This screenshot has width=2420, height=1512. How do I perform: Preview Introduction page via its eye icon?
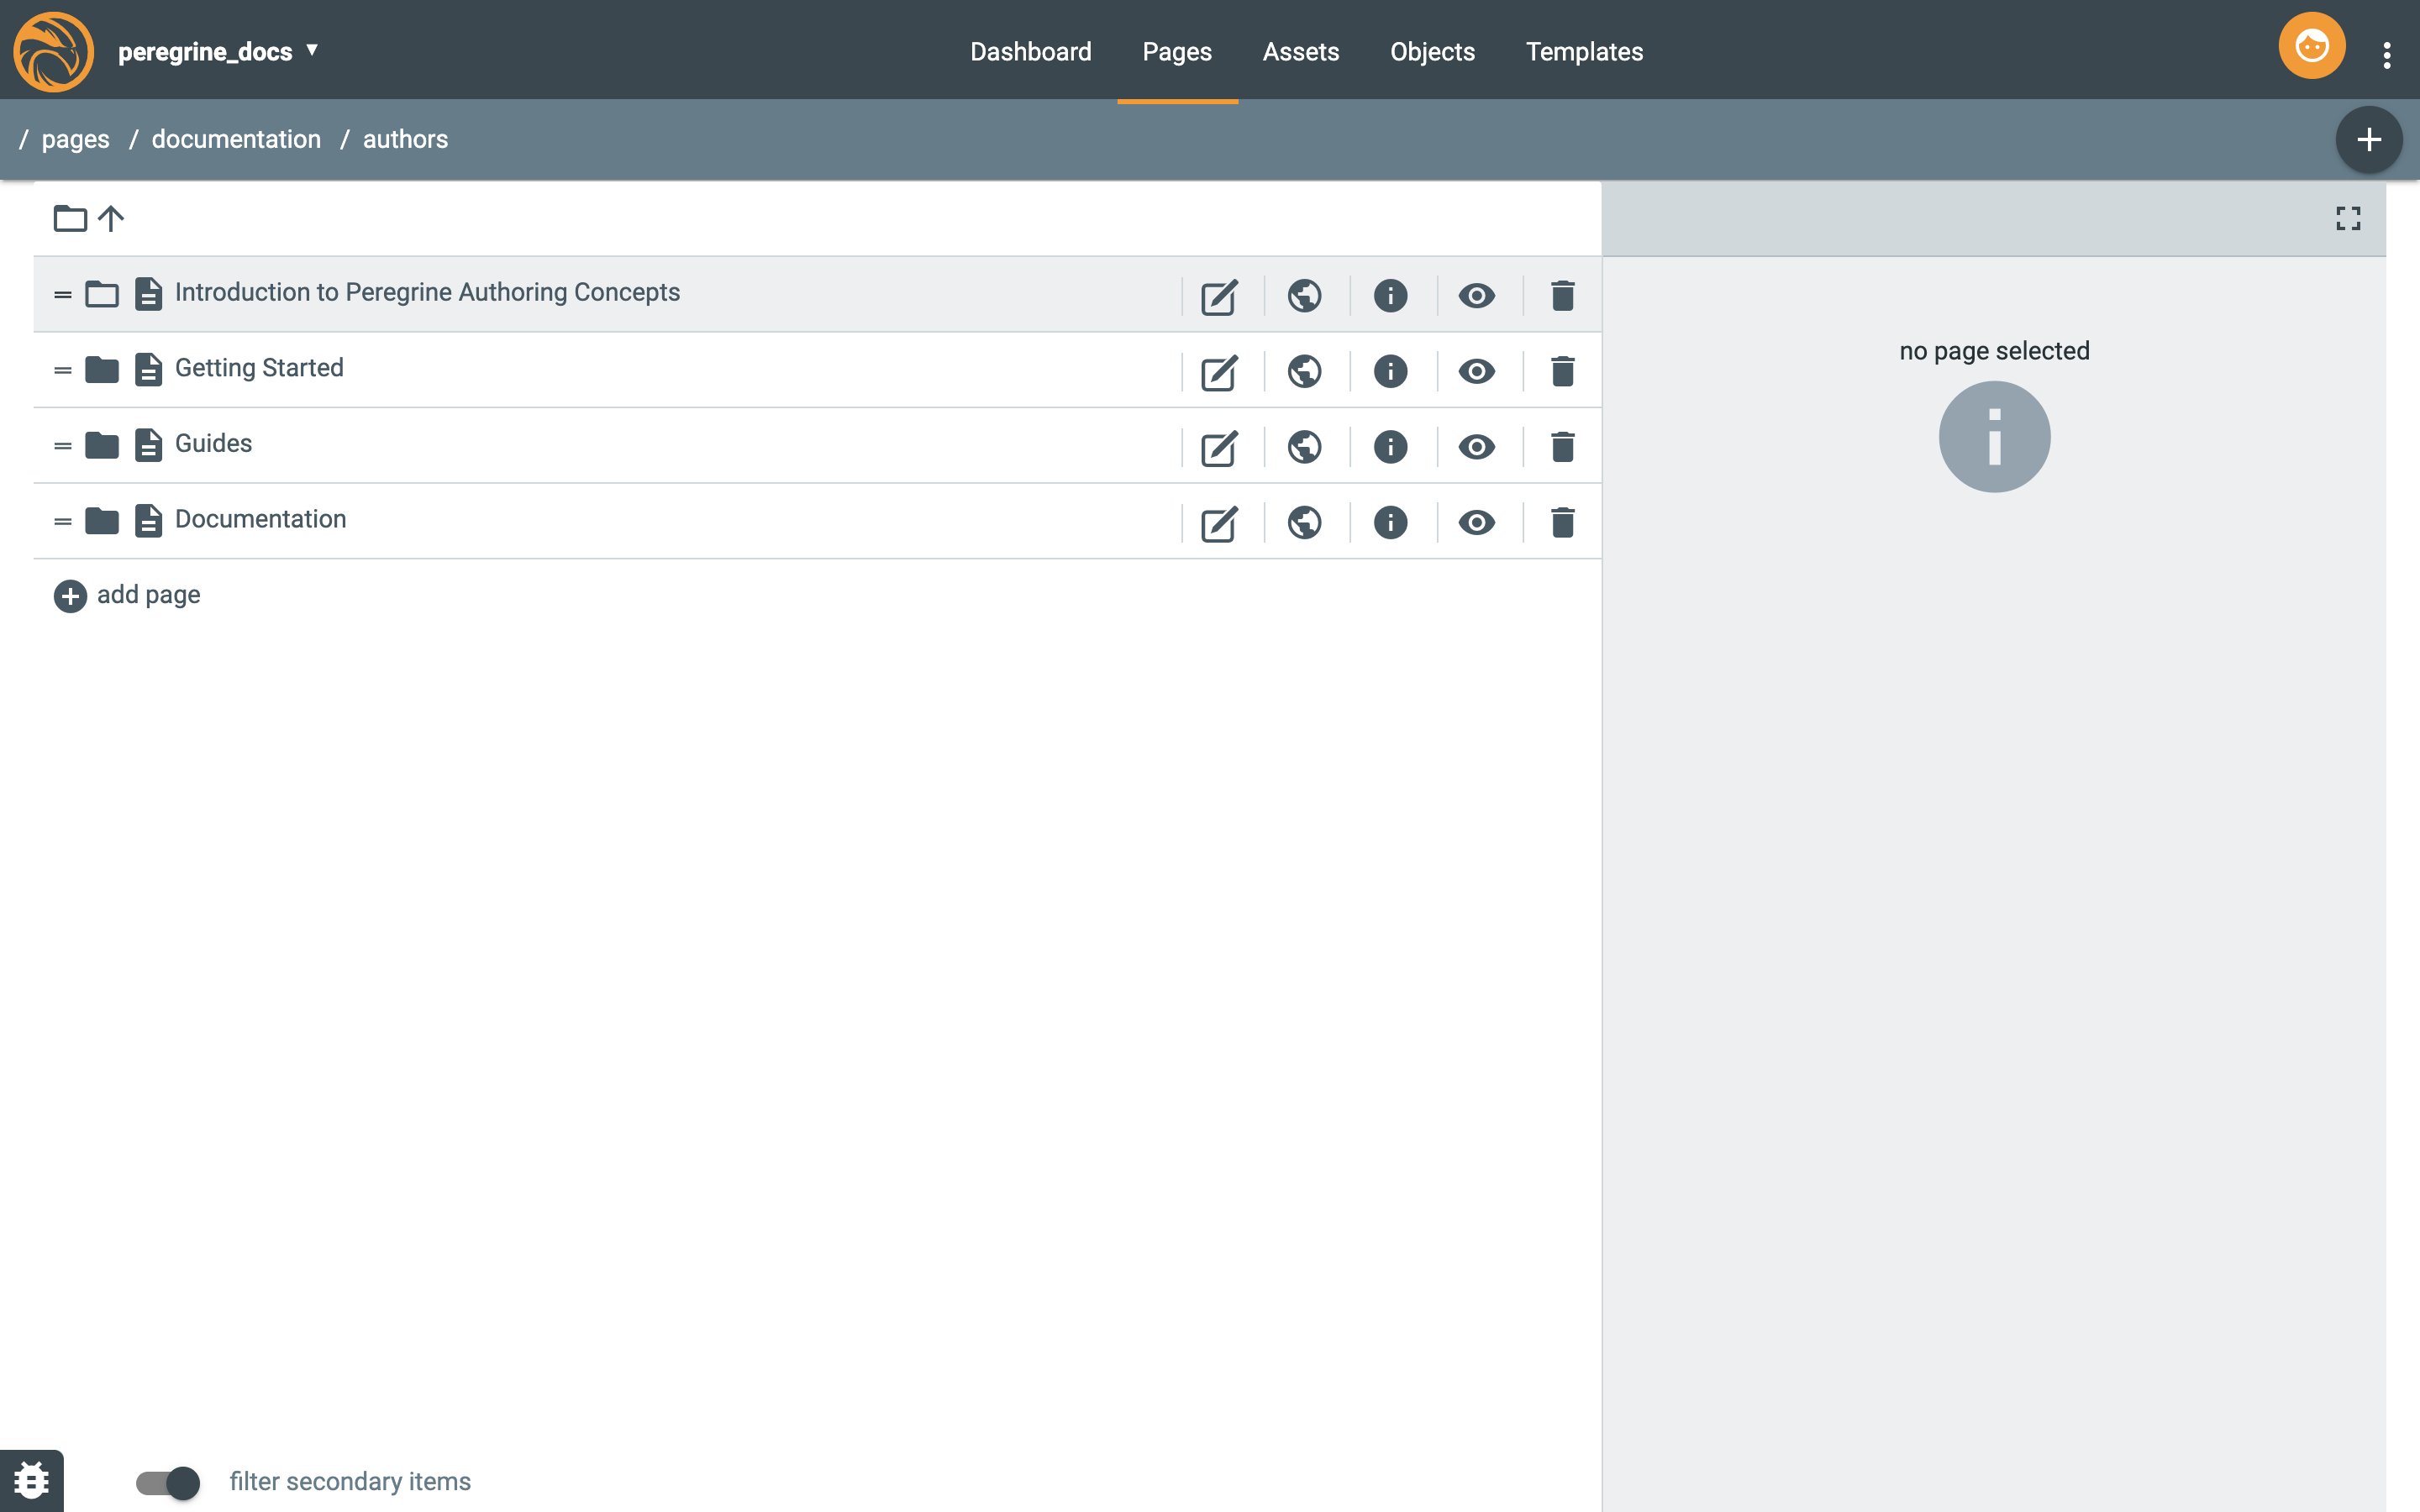(x=1476, y=296)
